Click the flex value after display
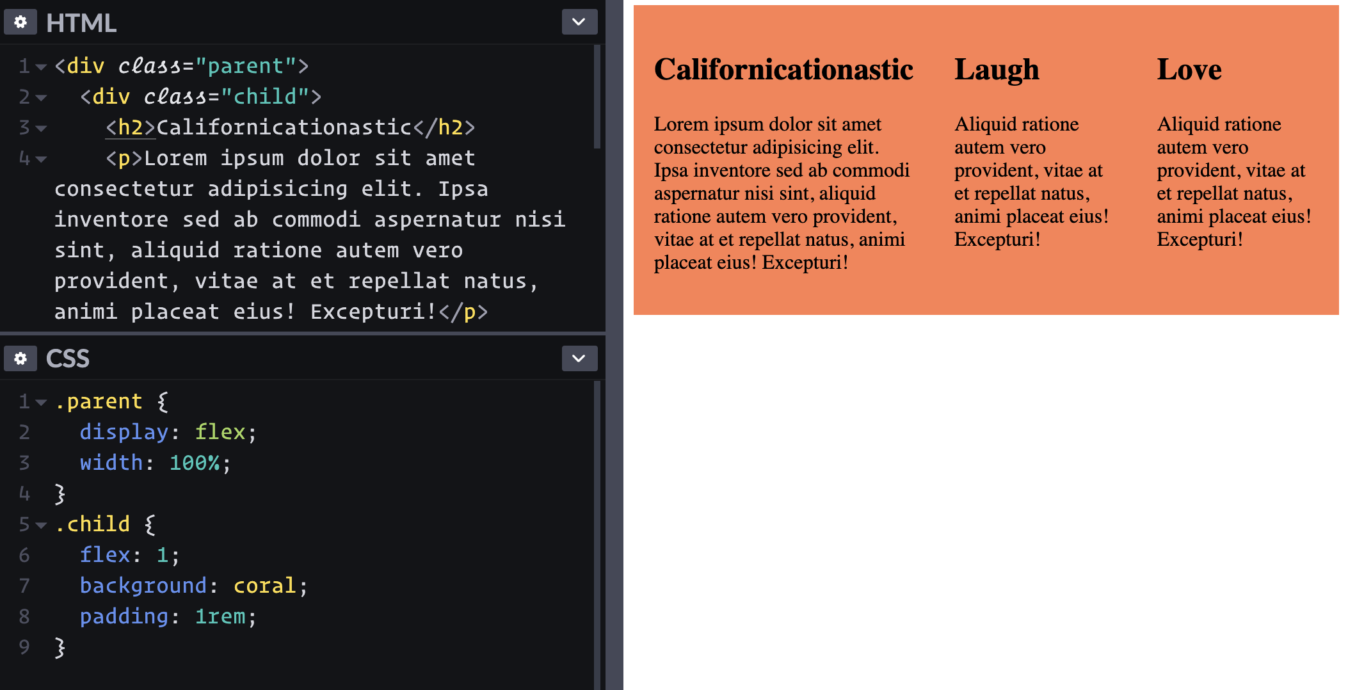 click(x=220, y=432)
